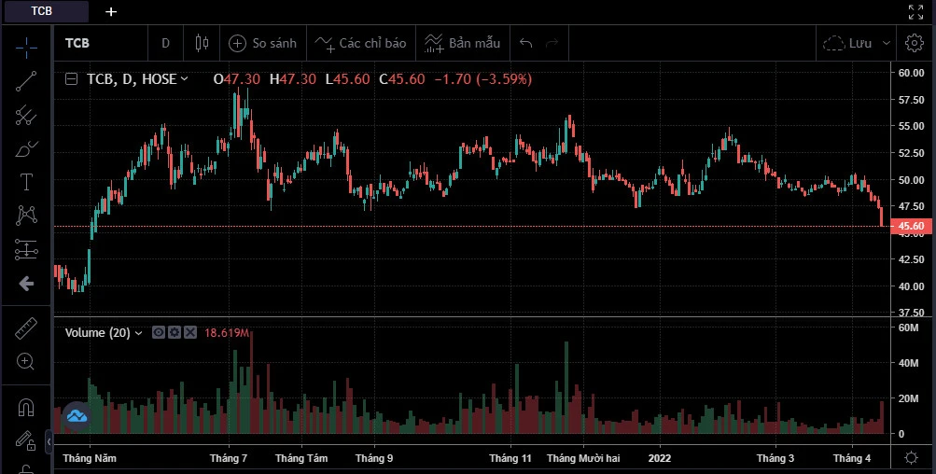Select the text annotation tool

coord(26,182)
